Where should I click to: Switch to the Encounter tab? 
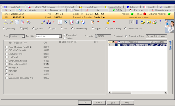pyautogui.click(x=136, y=10)
